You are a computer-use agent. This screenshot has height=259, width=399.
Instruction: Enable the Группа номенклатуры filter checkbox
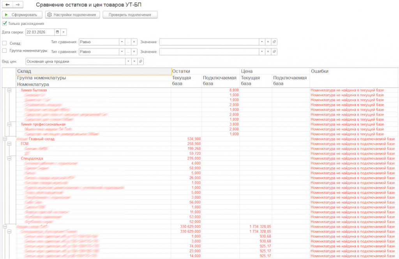pos(4,50)
